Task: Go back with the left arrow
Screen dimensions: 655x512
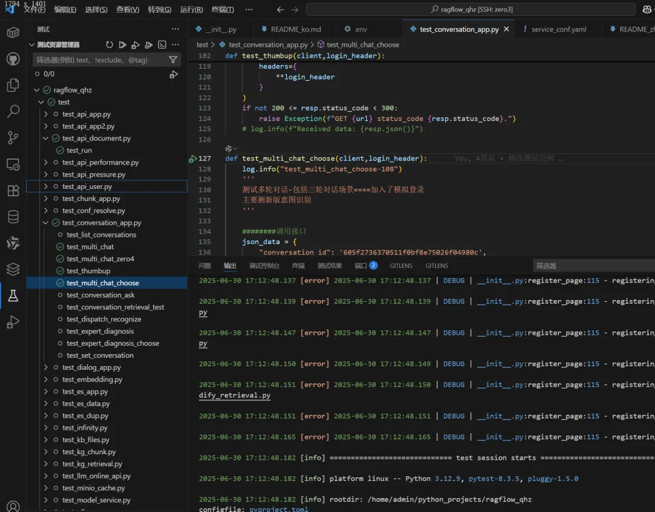Action: click(280, 9)
